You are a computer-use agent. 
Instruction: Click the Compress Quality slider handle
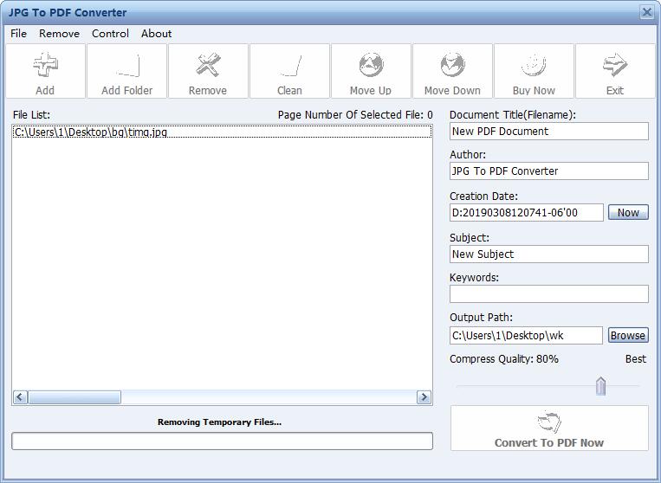point(600,386)
